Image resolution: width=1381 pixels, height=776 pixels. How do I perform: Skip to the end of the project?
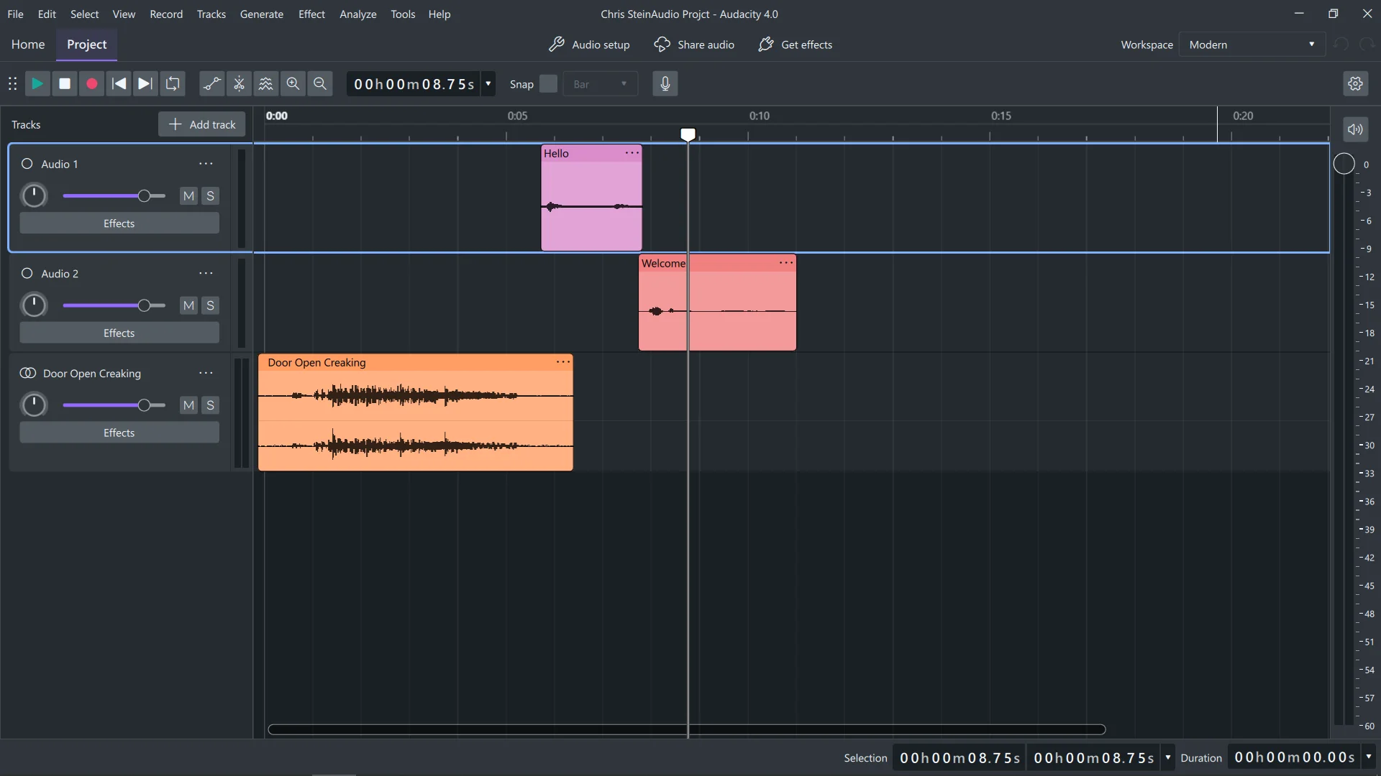tap(145, 84)
